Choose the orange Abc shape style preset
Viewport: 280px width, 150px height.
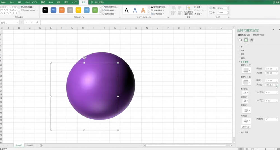click(62, 10)
